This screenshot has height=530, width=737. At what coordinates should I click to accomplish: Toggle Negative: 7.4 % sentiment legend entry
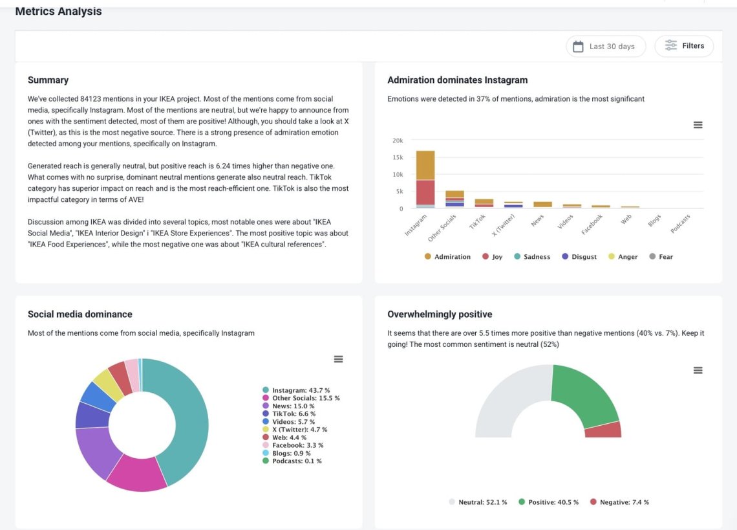619,502
